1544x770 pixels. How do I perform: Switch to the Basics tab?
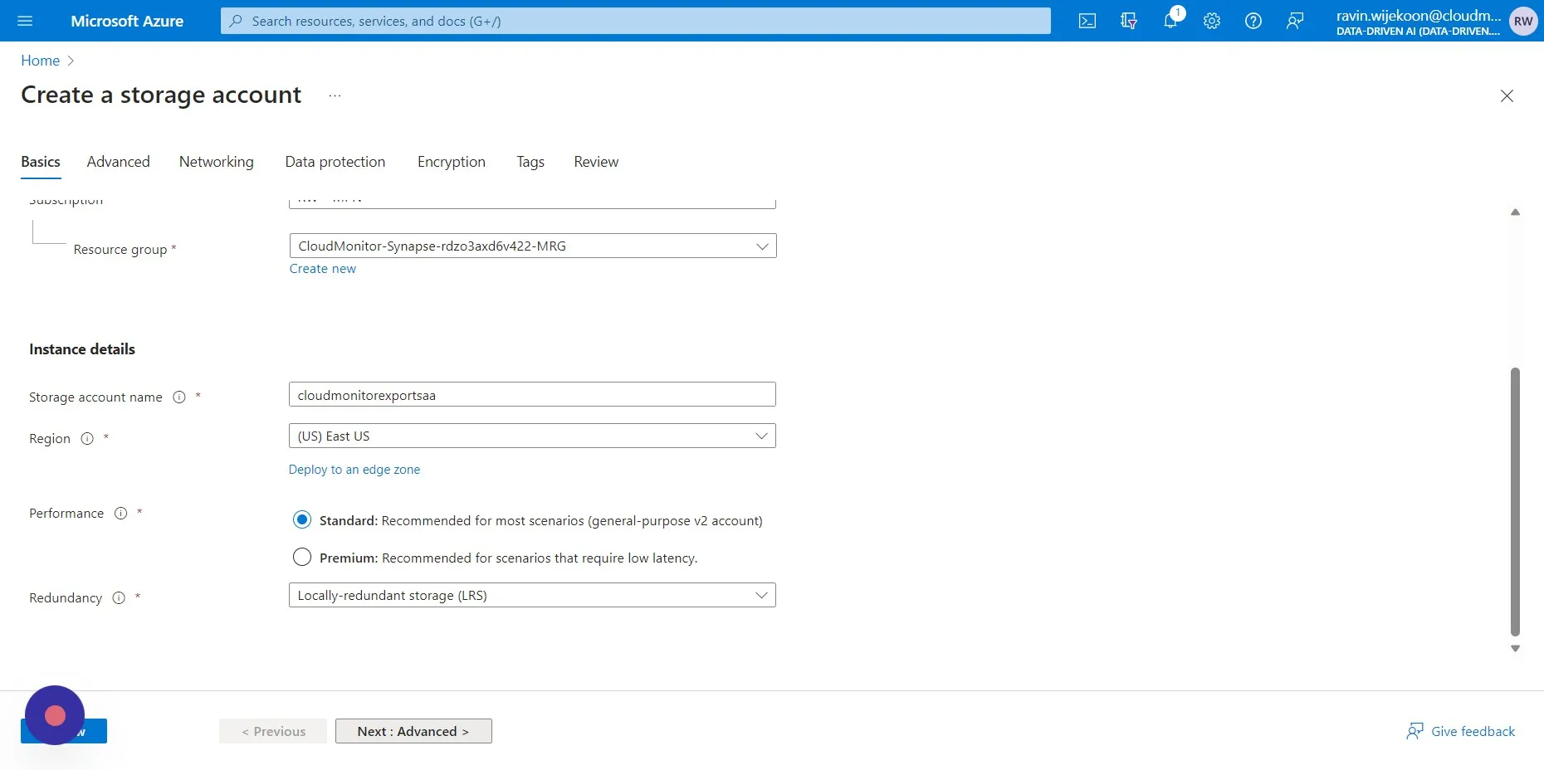point(41,162)
